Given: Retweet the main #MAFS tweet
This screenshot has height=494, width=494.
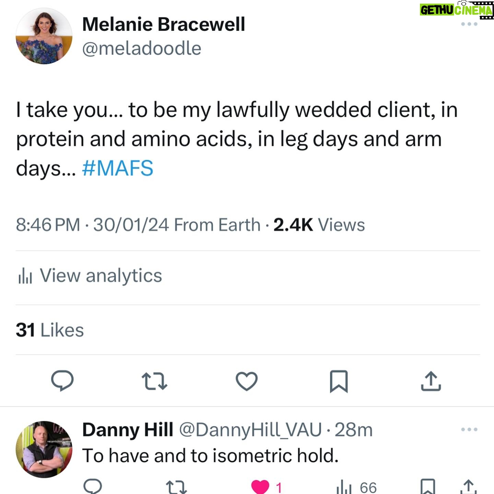Looking at the screenshot, I should coord(154,381).
